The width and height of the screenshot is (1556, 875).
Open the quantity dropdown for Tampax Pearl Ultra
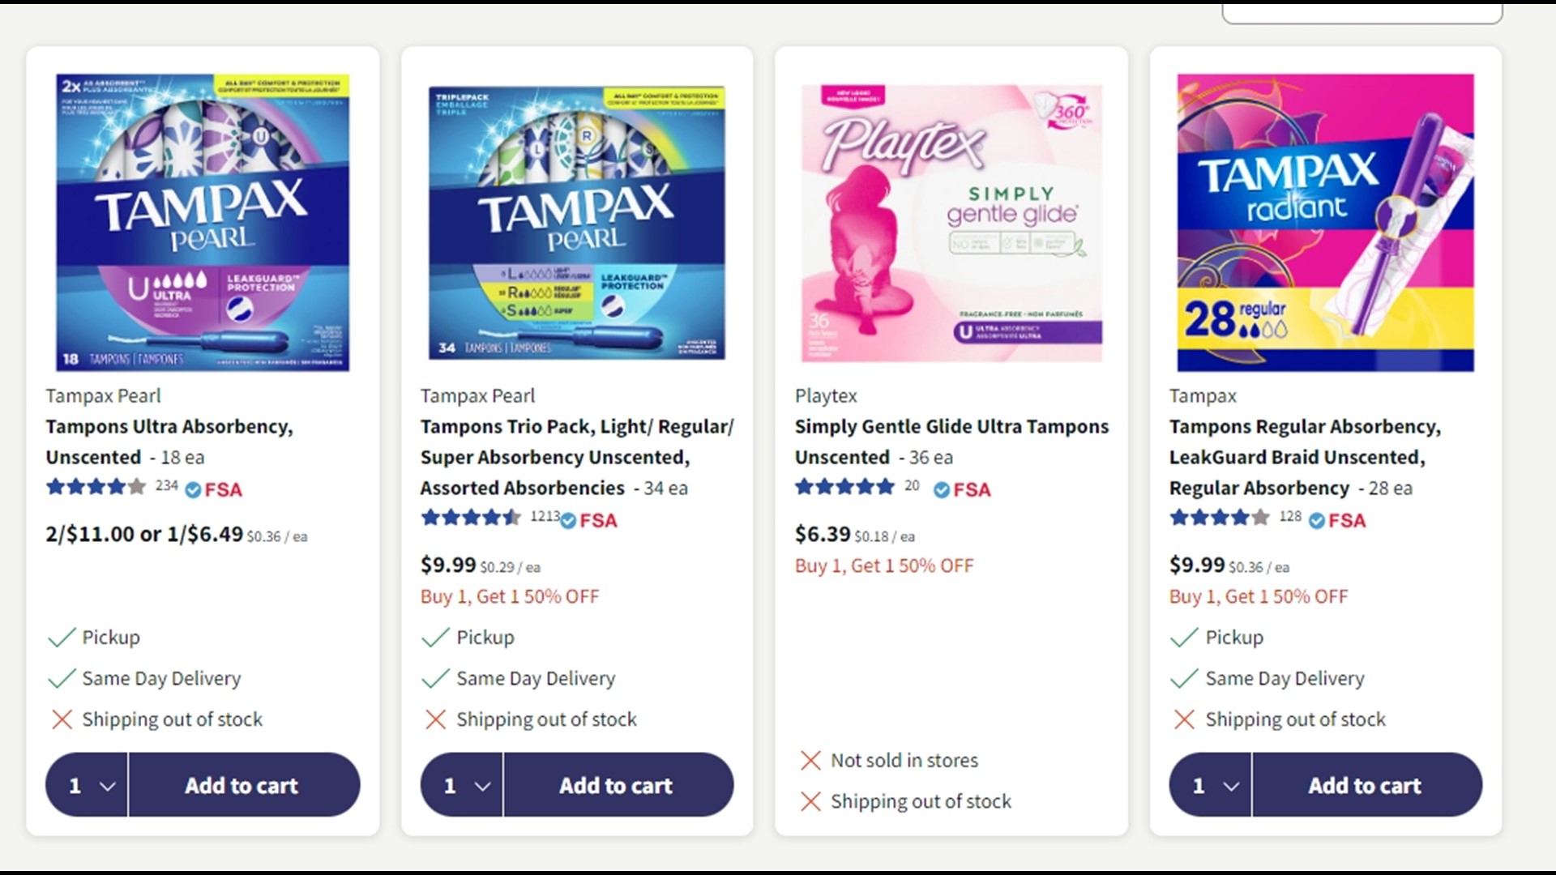pyautogui.click(x=85, y=784)
